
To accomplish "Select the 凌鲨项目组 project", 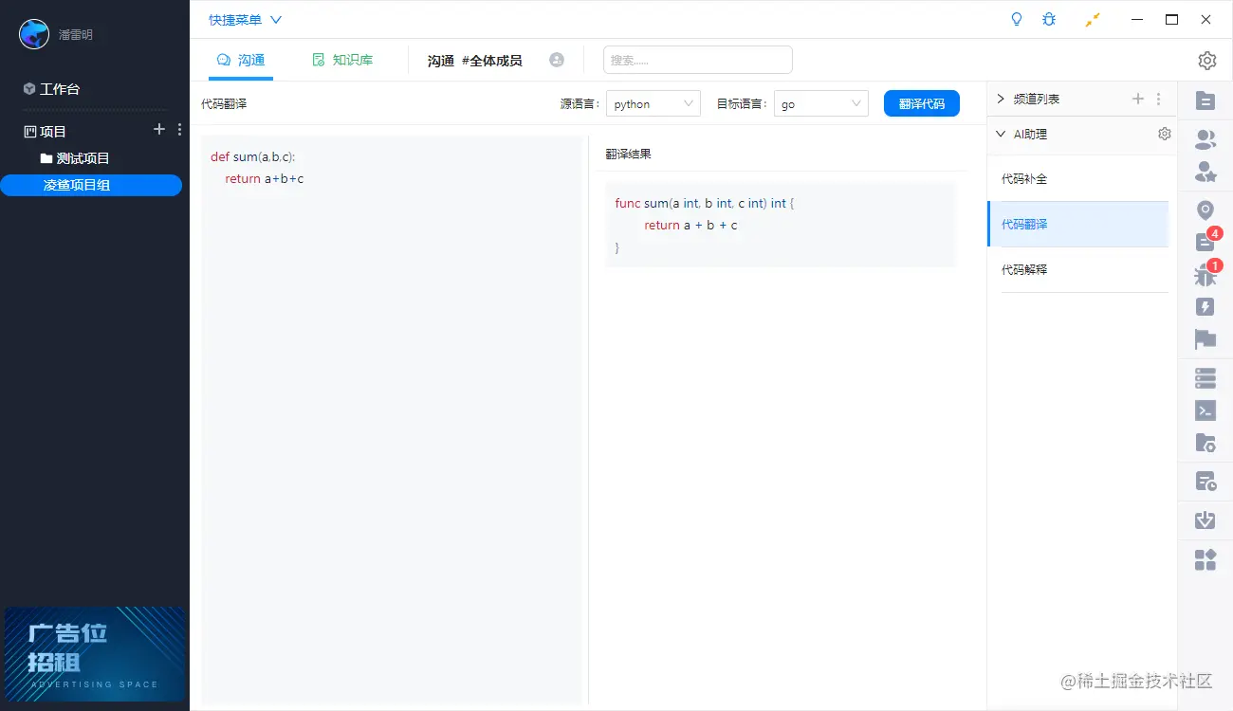I will (91, 185).
